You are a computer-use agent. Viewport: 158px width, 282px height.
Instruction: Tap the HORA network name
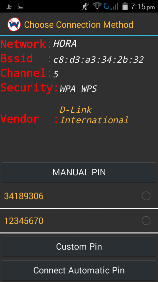point(65,44)
